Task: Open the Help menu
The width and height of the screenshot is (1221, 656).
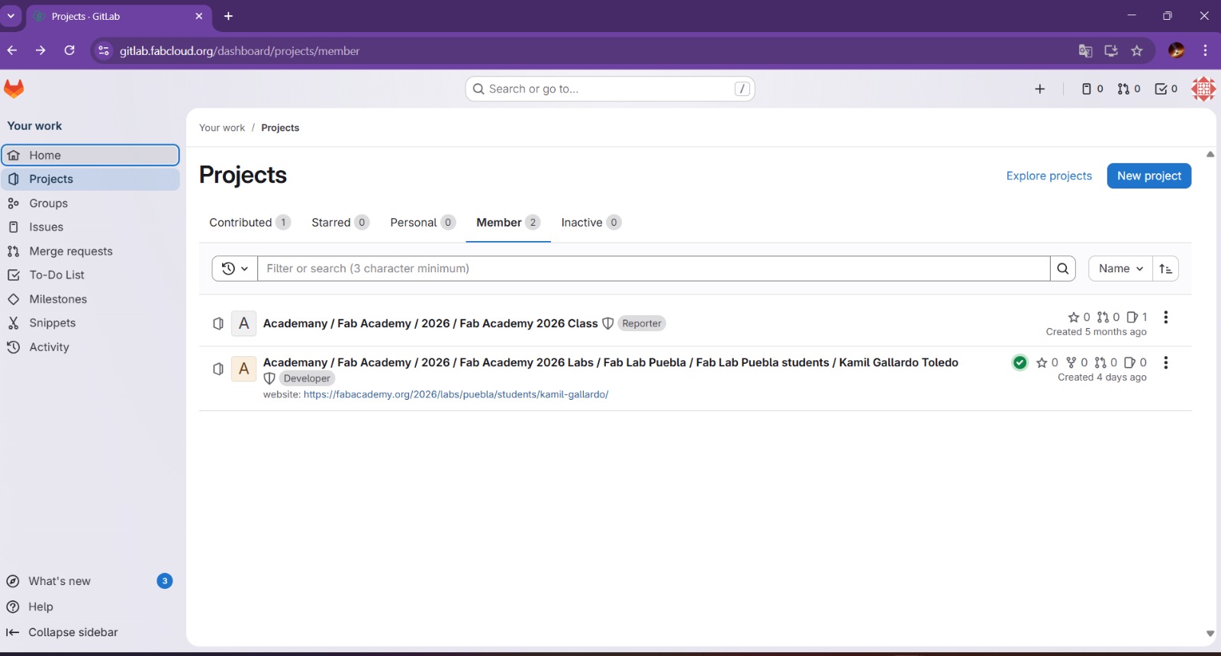Action: (89, 607)
